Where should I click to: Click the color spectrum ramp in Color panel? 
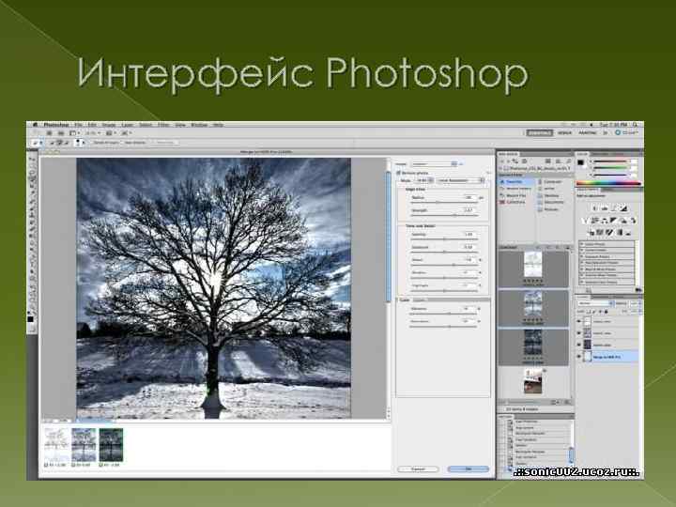click(x=608, y=183)
